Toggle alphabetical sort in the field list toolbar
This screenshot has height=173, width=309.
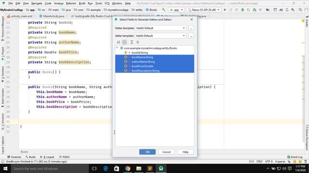pos(118,42)
